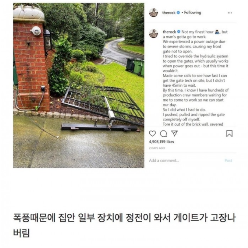The height and width of the screenshot is (248, 248).
Task: Open therock username in caption
Action: (169, 32)
